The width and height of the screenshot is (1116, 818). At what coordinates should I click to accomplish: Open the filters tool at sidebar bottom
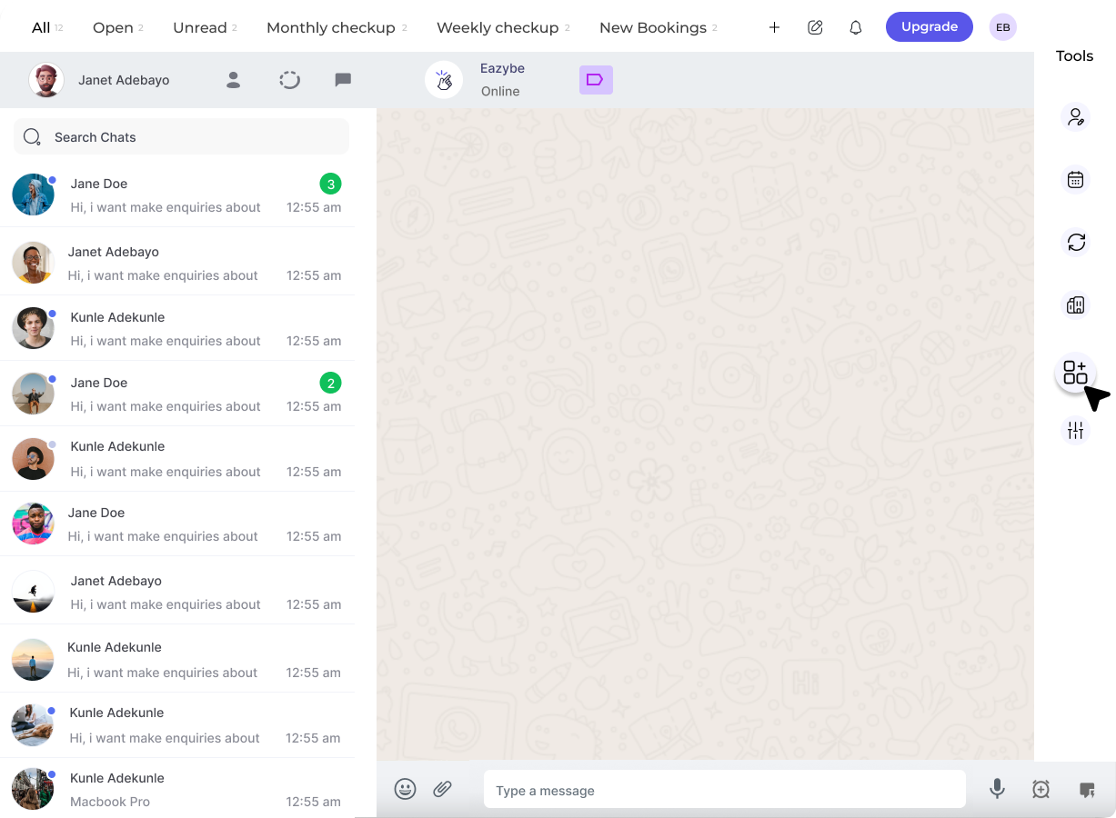[x=1075, y=430]
